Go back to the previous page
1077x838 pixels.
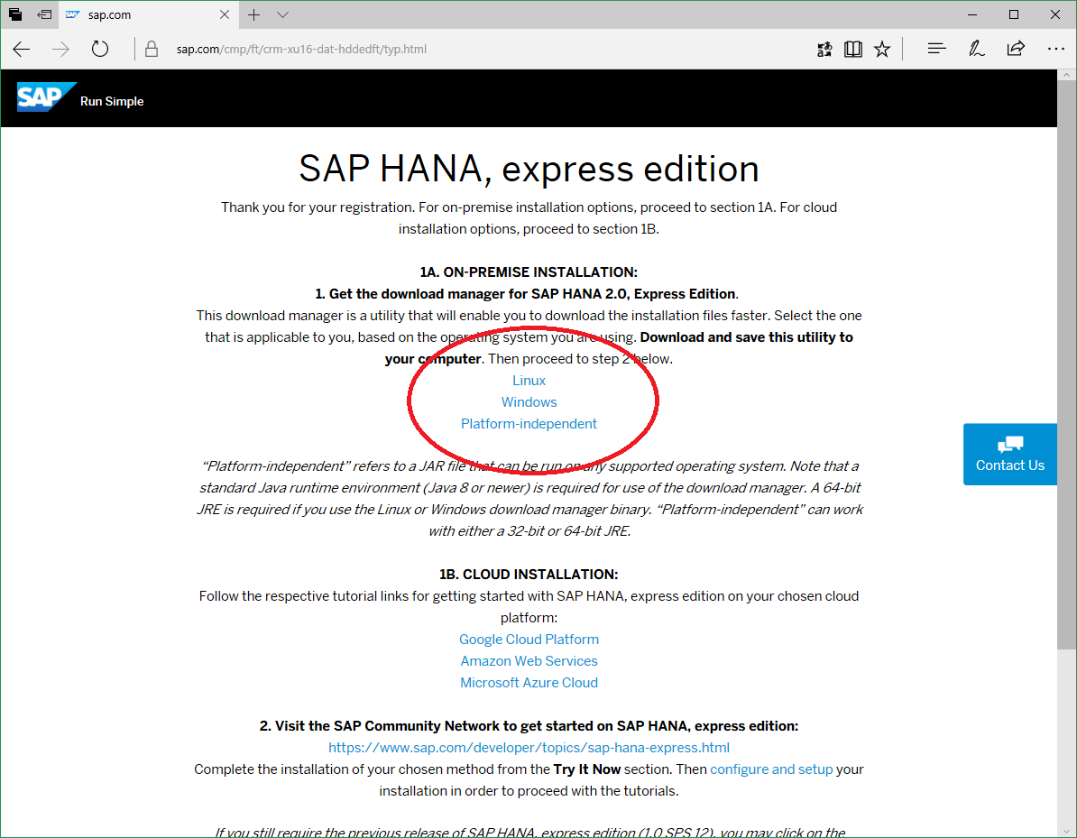(x=22, y=49)
